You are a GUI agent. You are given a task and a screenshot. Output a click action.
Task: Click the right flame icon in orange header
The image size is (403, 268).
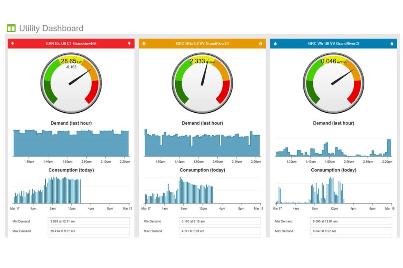pos(261,44)
